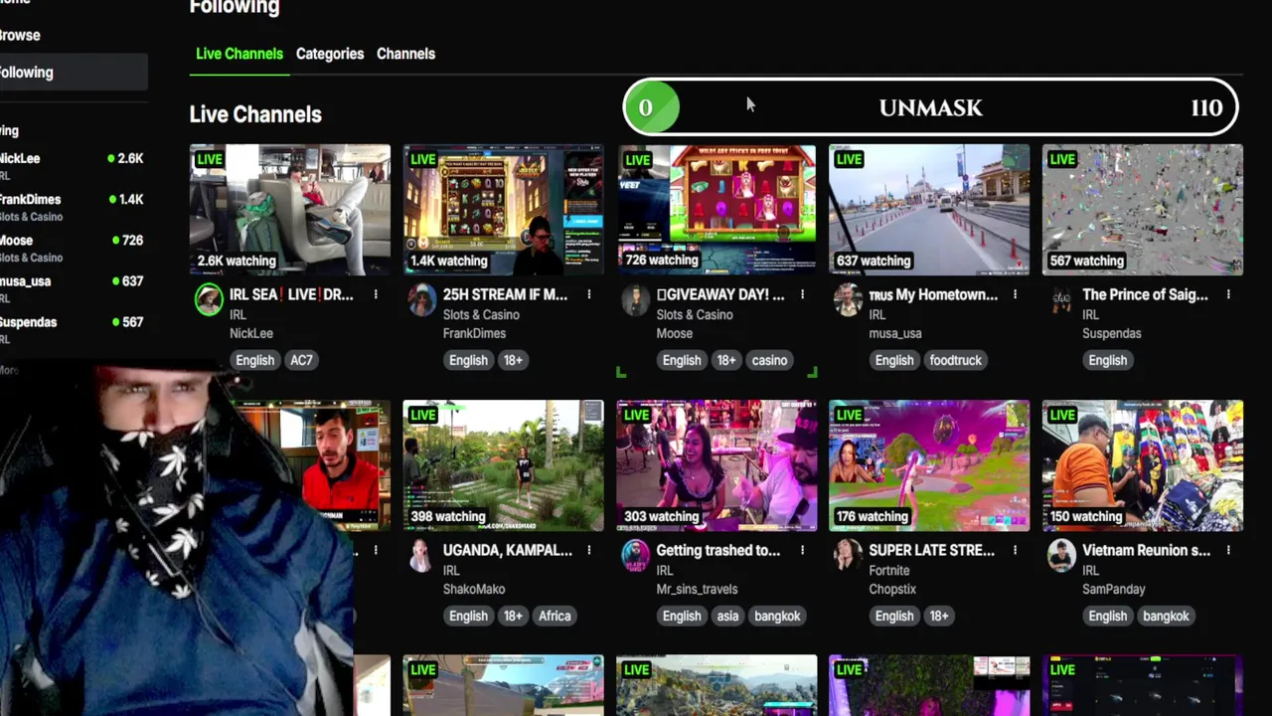Click the asia tag on Mr_sins_travels stream
This screenshot has width=1272, height=716.
(x=727, y=616)
